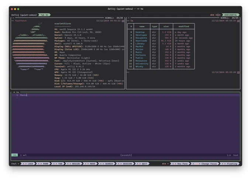Click the Movies directory entry
The image size is (251, 178).
tap(139, 50)
